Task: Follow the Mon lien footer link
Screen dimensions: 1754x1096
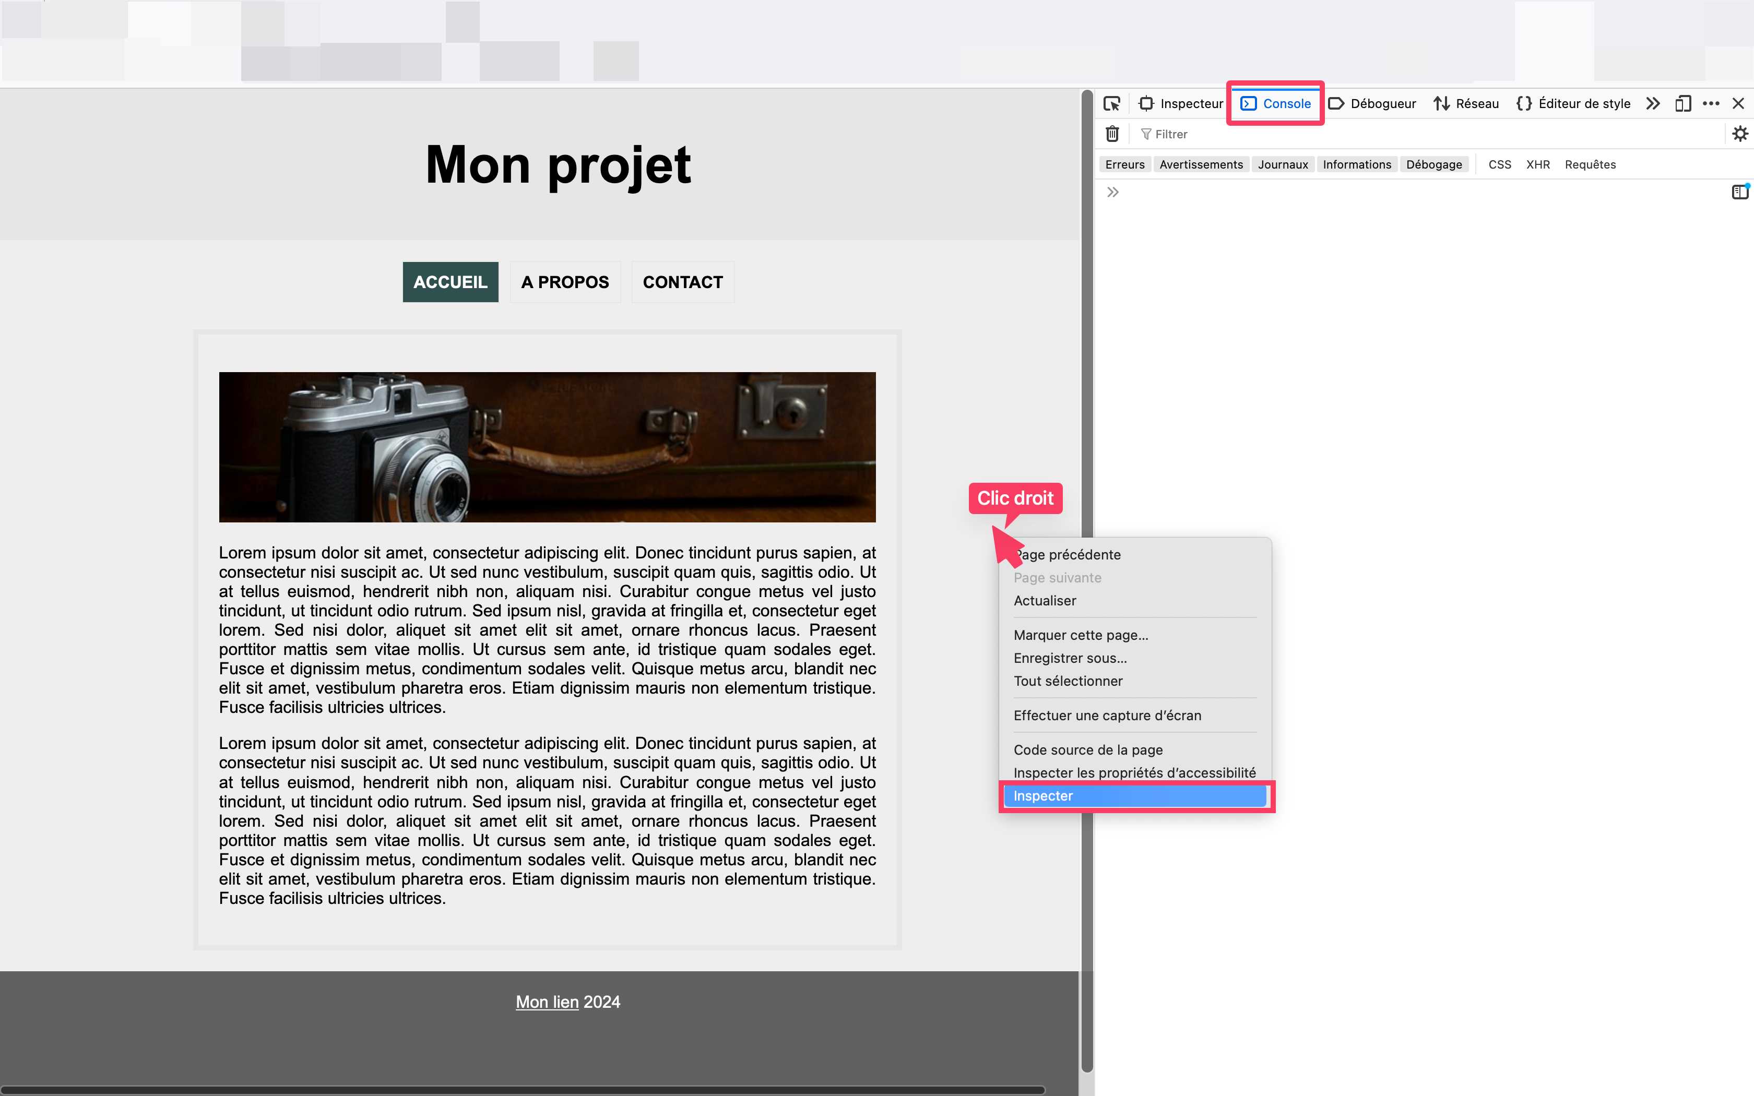Action: pyautogui.click(x=547, y=1002)
